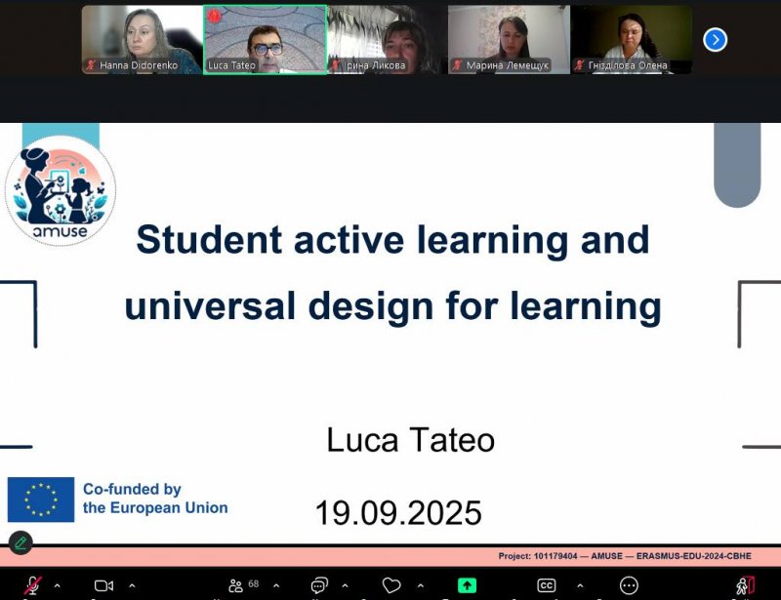Toggle closed captions (CC)
Viewport: 781px width, 600px height.
click(x=547, y=585)
